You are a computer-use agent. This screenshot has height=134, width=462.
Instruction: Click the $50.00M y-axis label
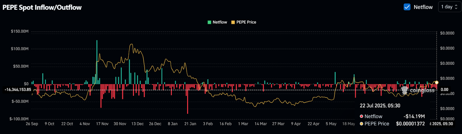click(21, 66)
